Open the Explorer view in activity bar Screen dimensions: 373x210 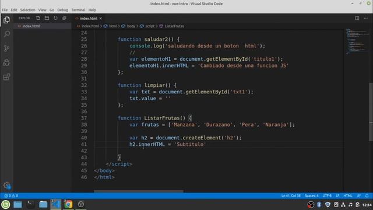coord(6,20)
